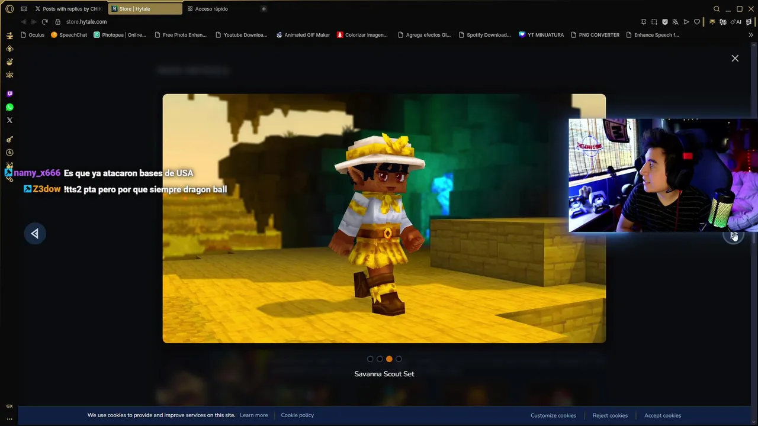Click the site security padlock icon
The height and width of the screenshot is (426, 758).
[x=57, y=22]
